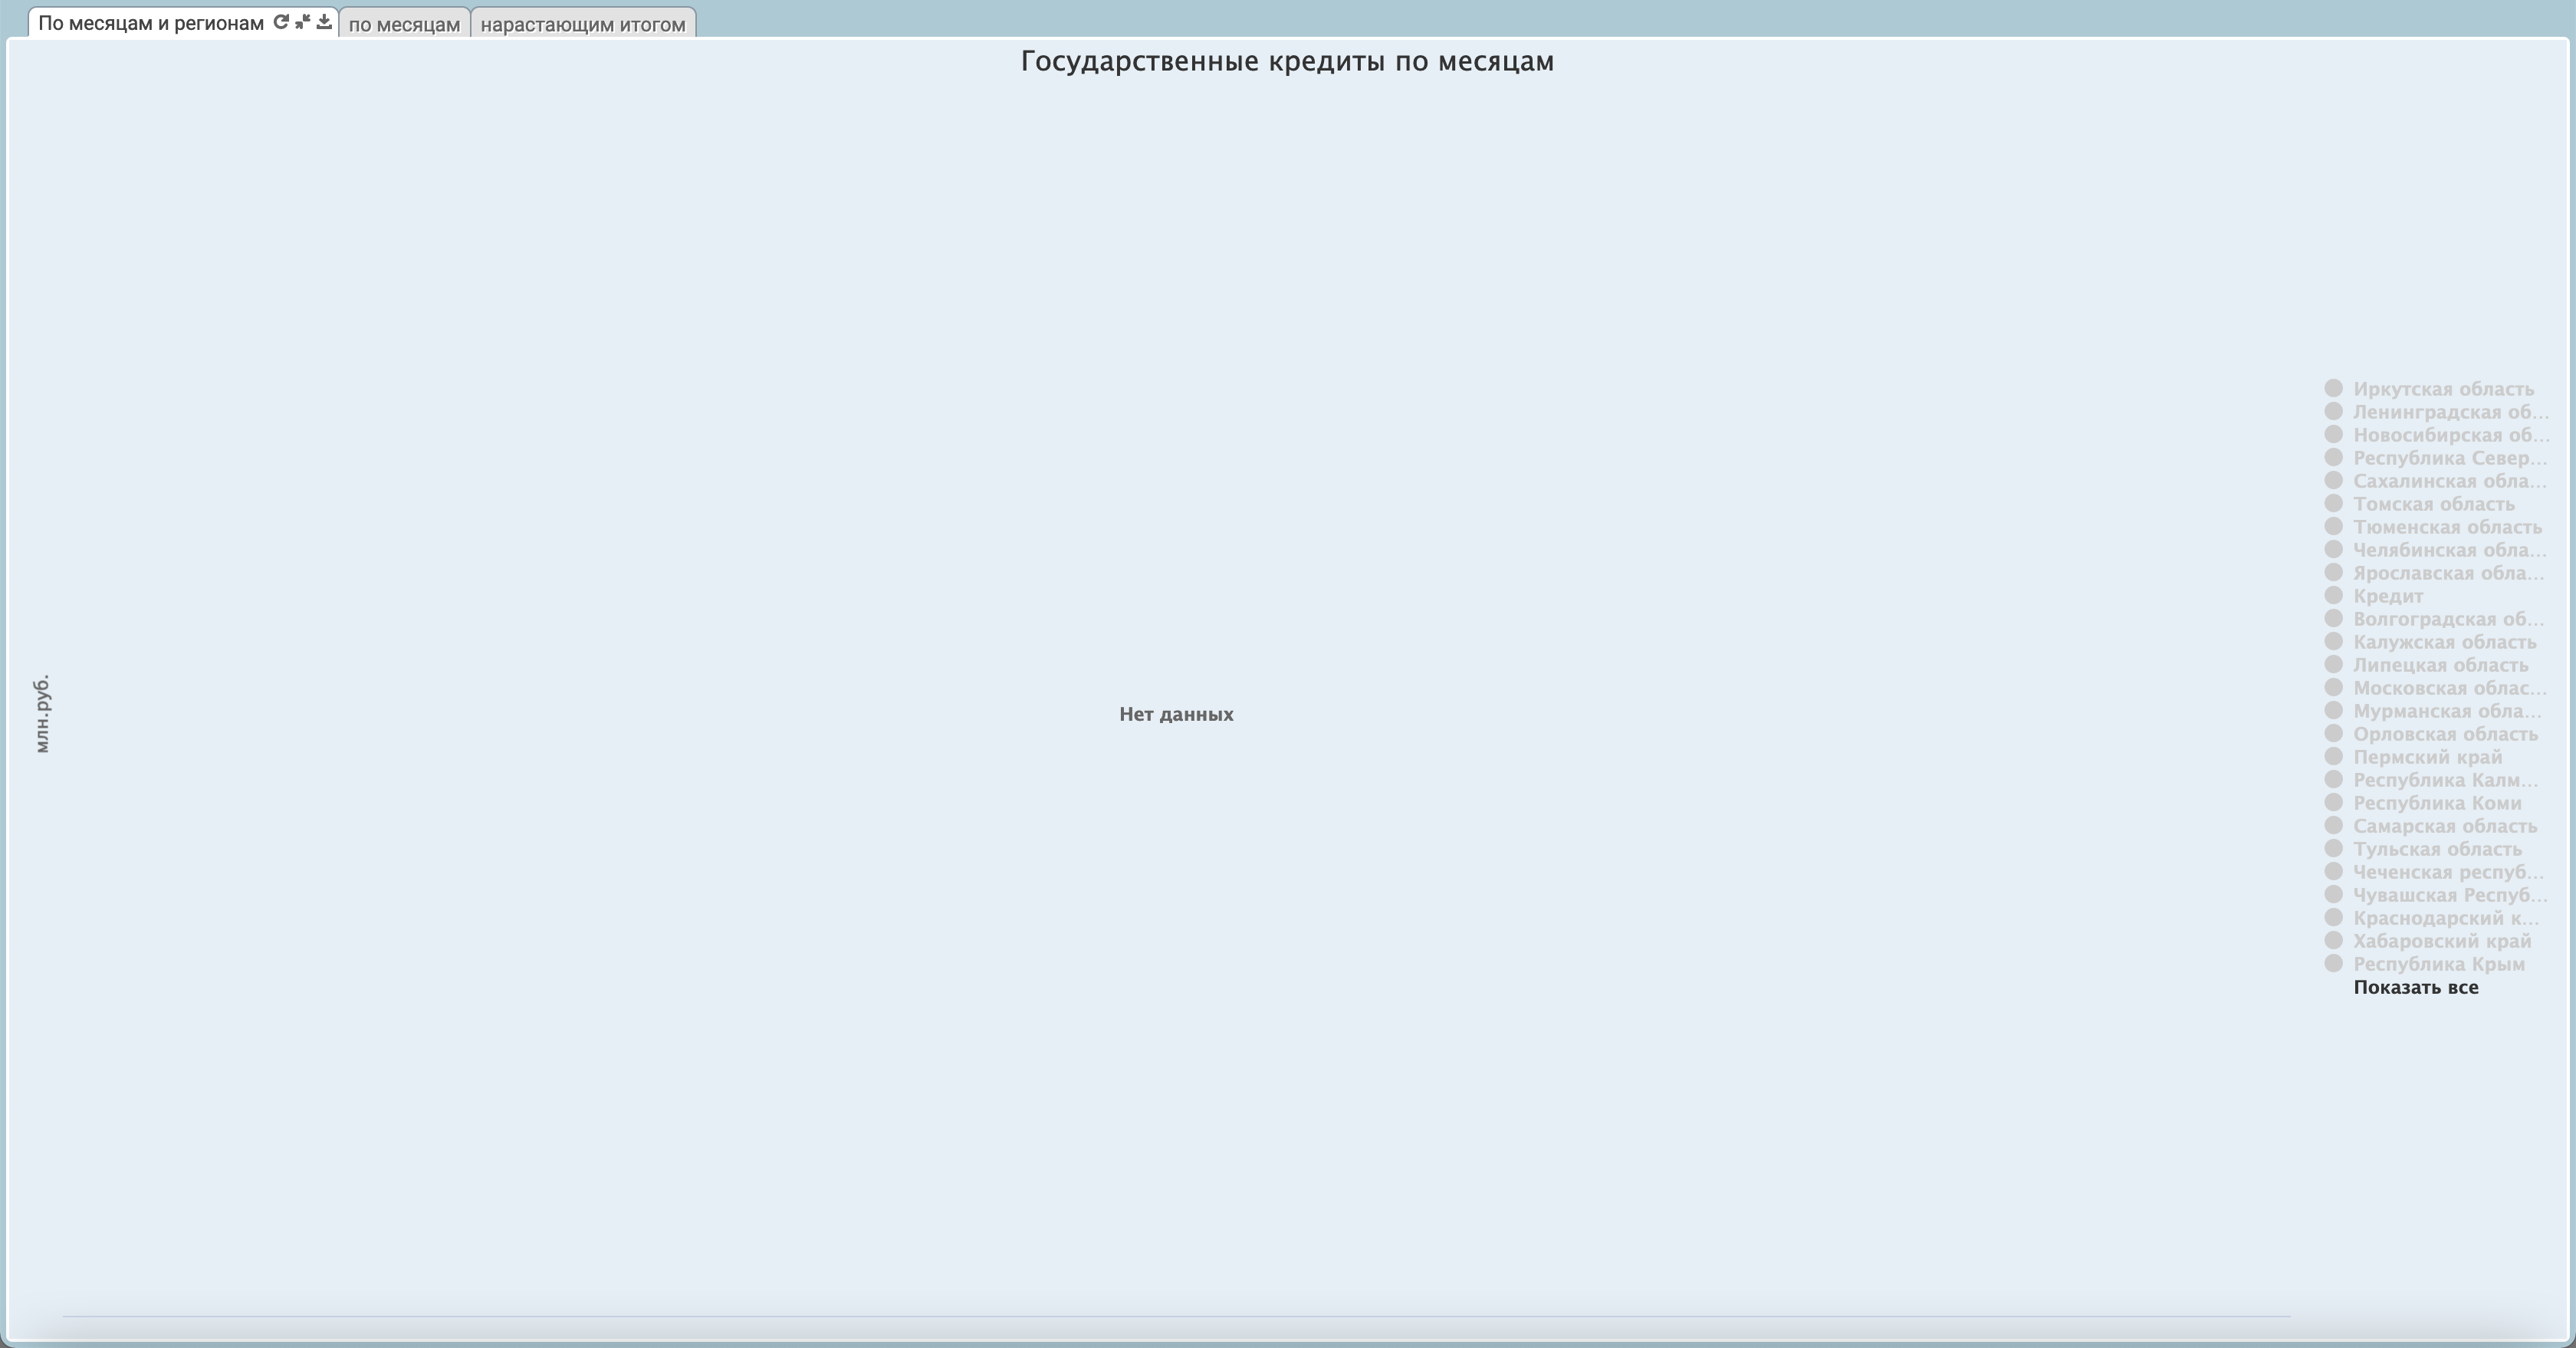Toggle the Иркутская область legend marker
Screen dimensions: 2576x1348
2333,388
